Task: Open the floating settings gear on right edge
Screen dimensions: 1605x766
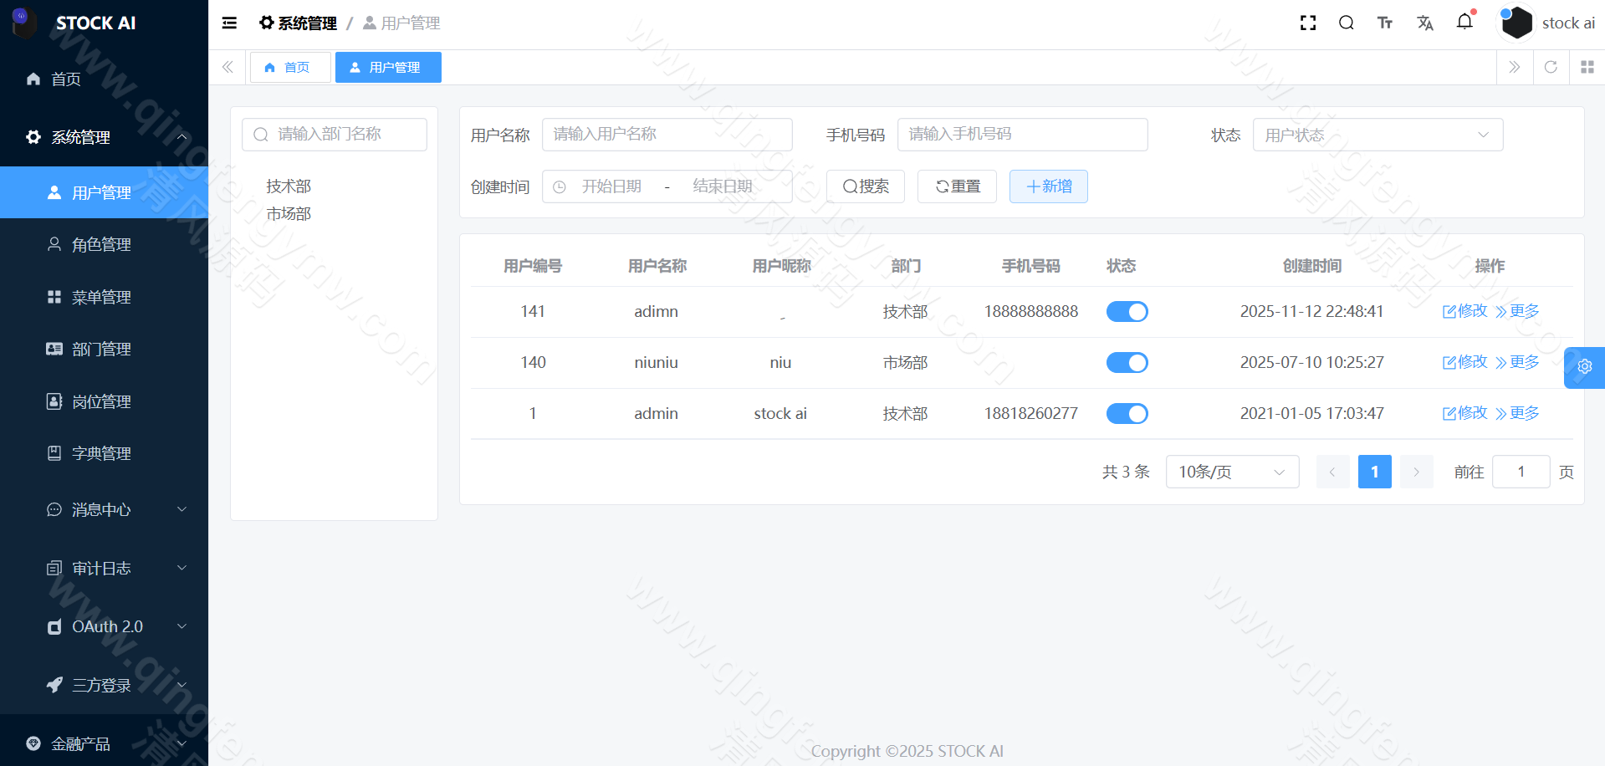Action: 1584,367
